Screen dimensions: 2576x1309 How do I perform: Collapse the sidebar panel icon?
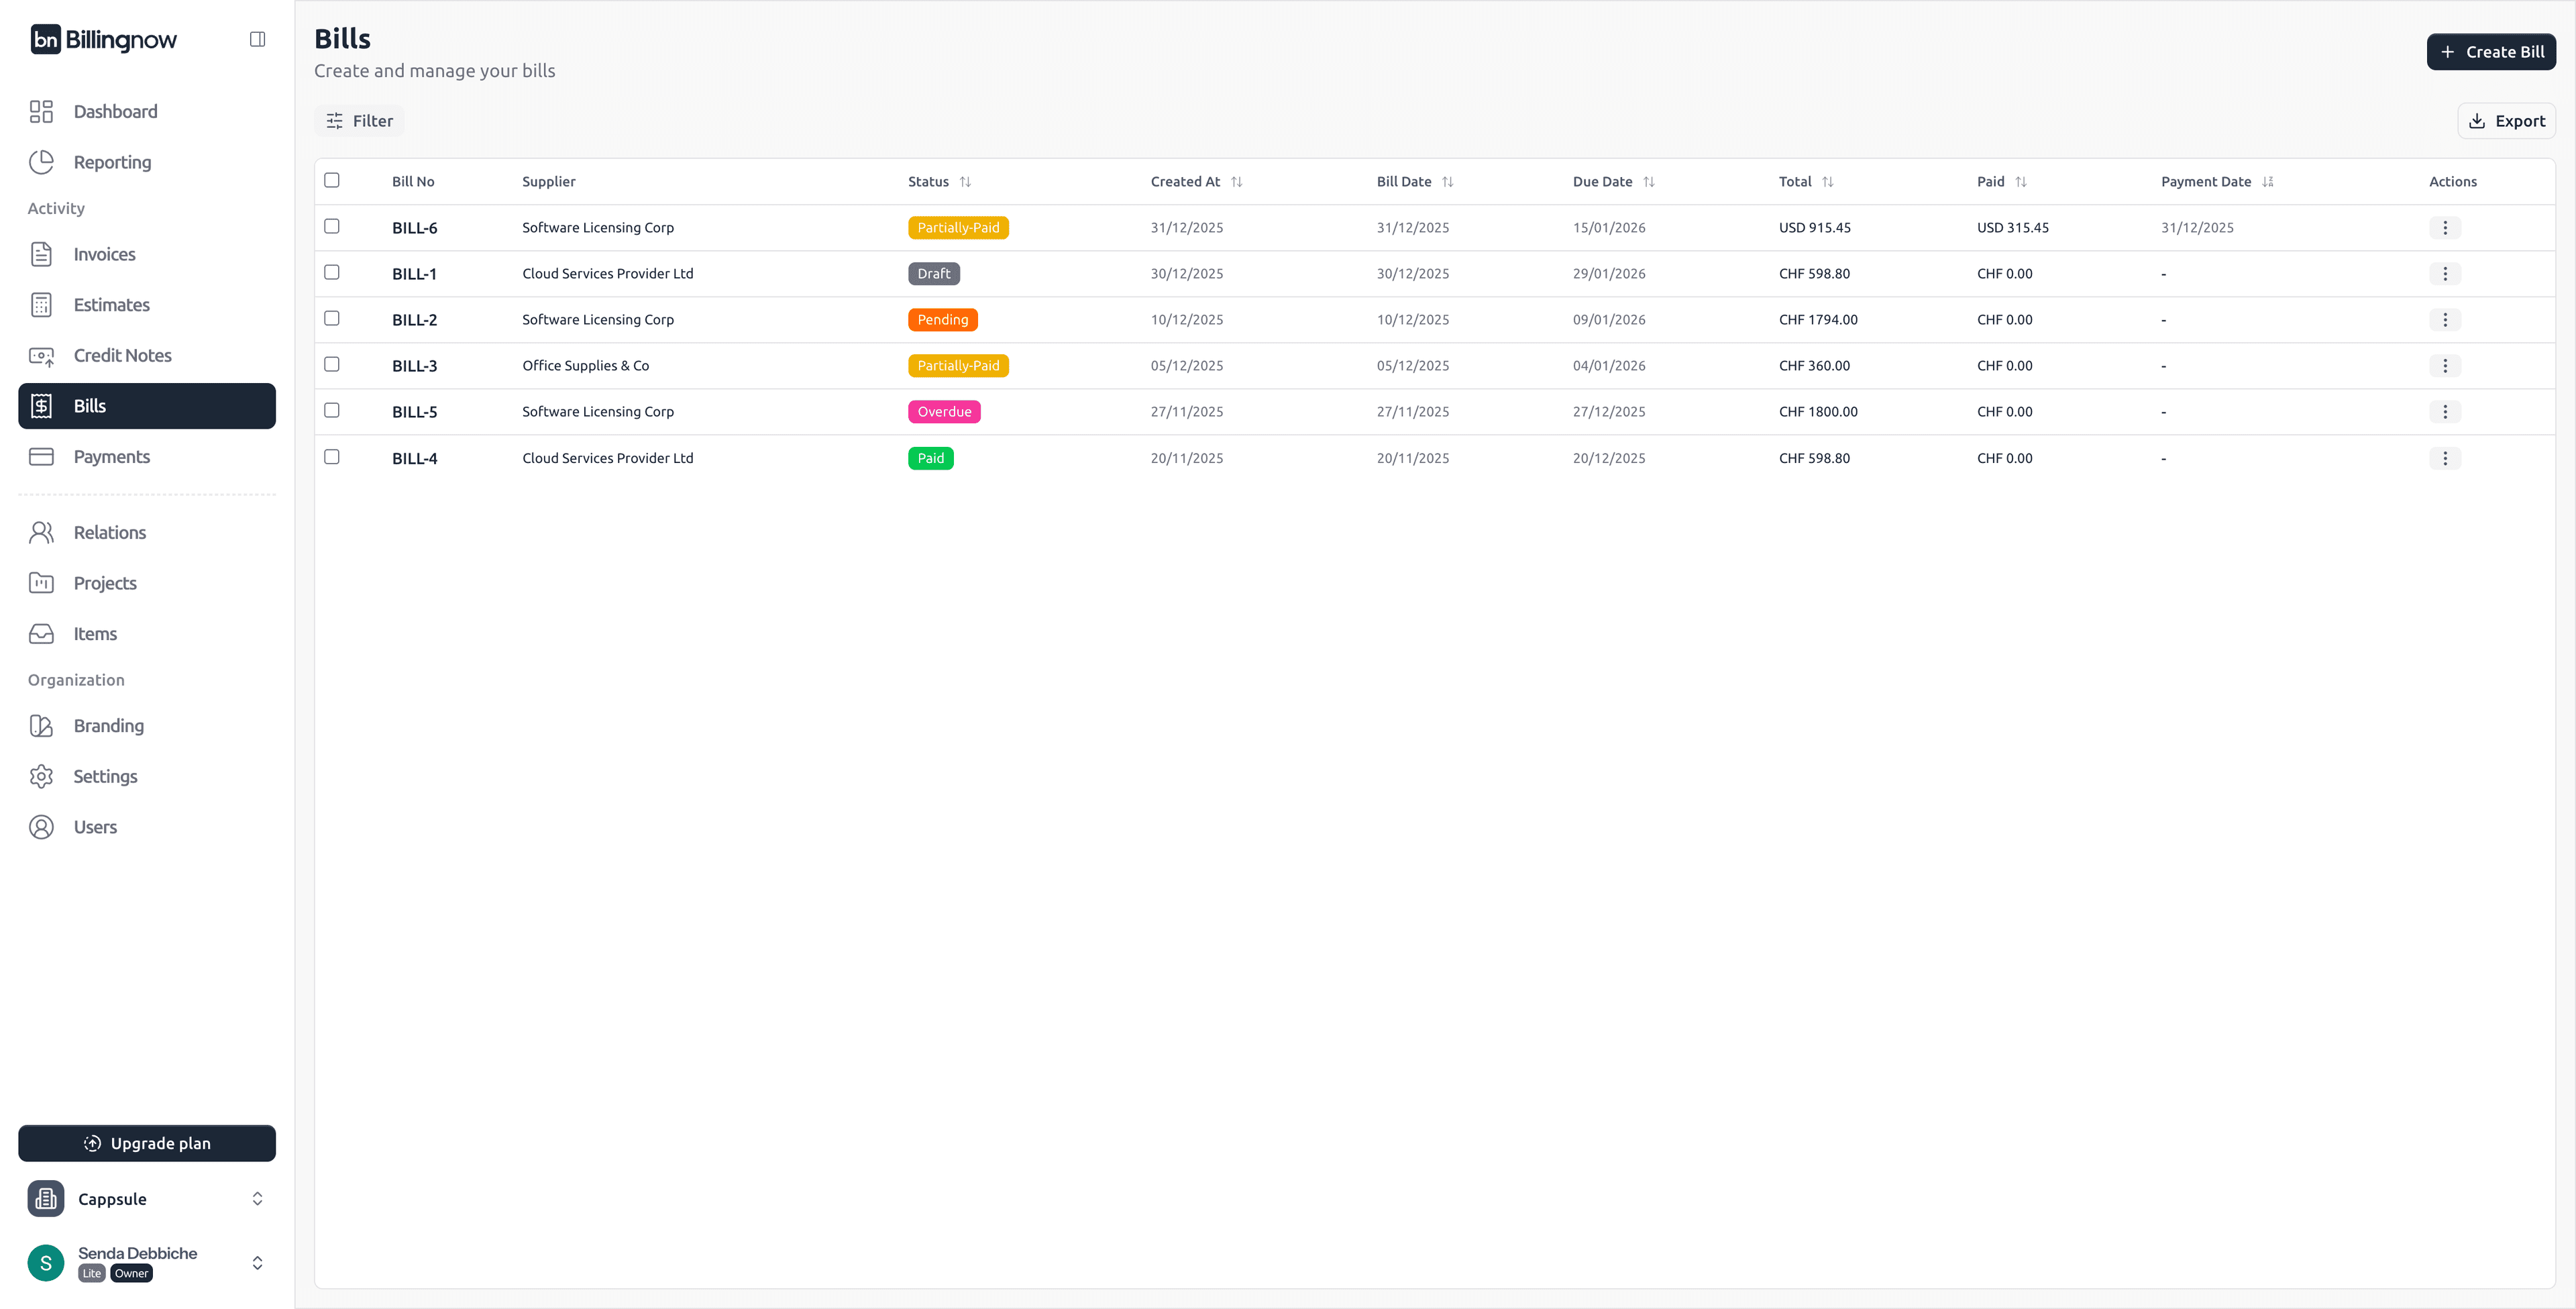pos(257,39)
